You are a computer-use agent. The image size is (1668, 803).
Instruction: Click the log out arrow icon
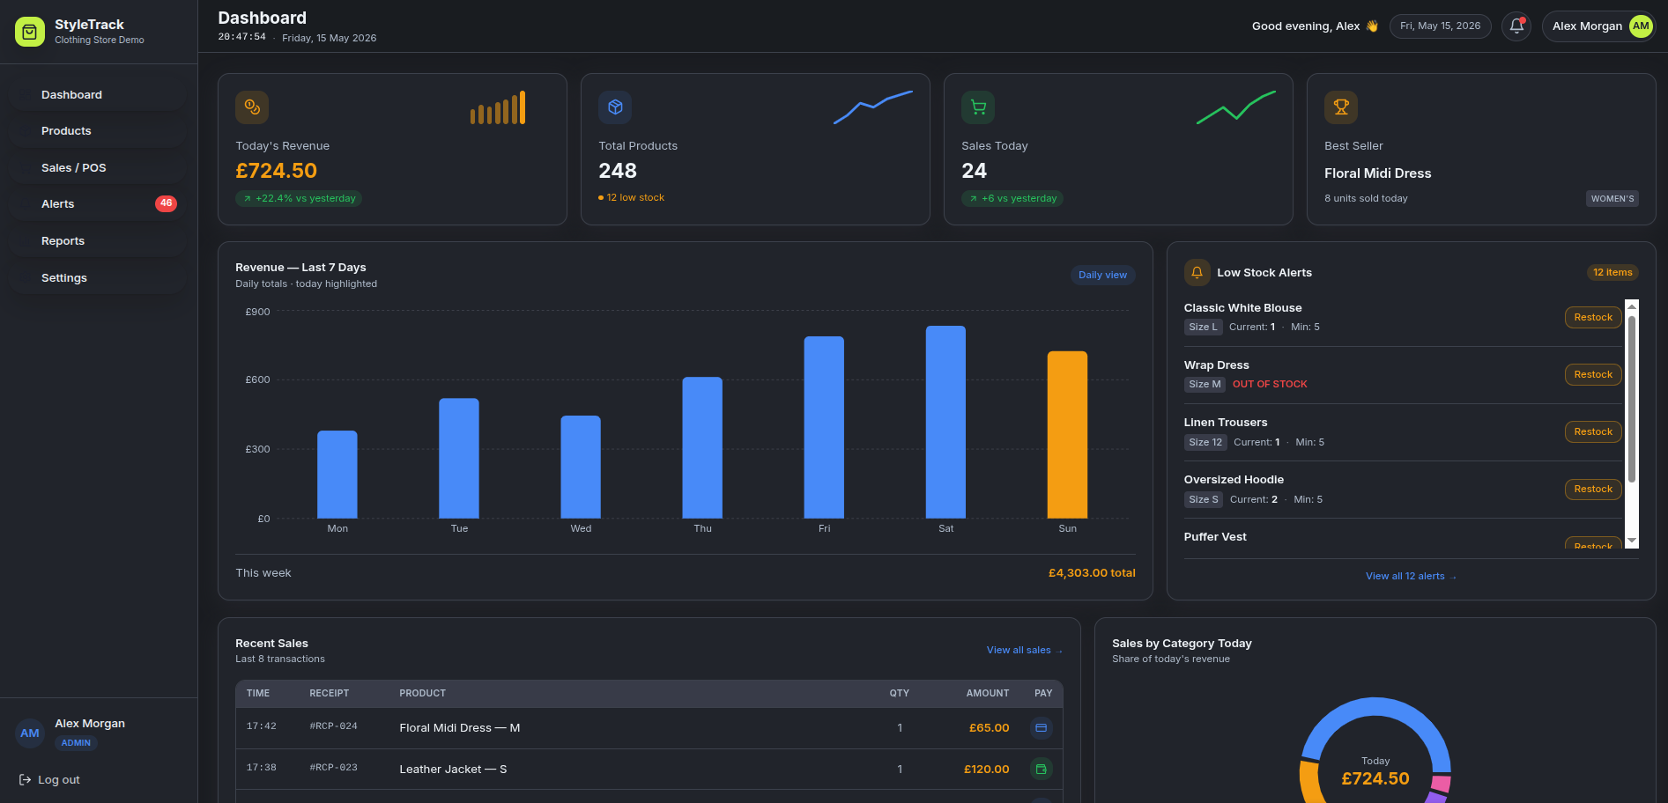pos(25,780)
